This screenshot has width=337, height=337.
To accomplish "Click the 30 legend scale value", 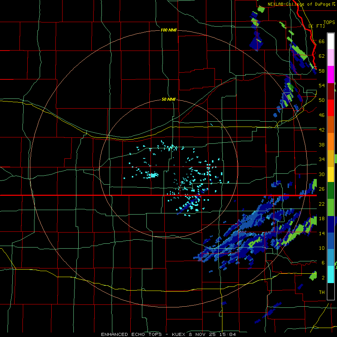I will pos(322,174).
